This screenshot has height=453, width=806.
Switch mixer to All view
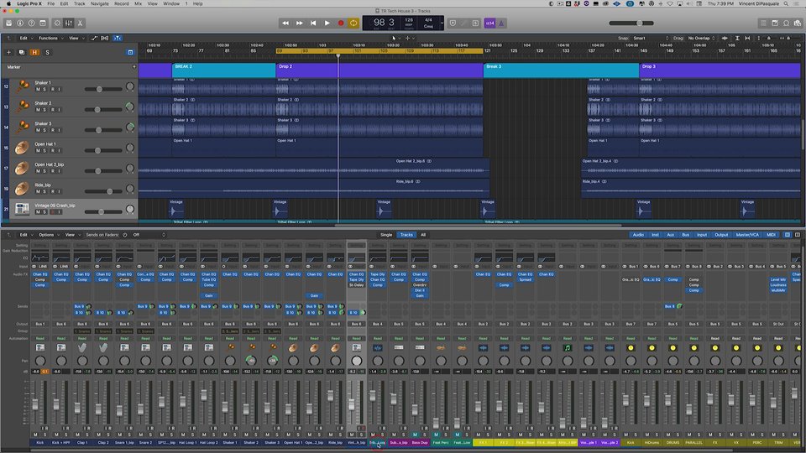423,235
